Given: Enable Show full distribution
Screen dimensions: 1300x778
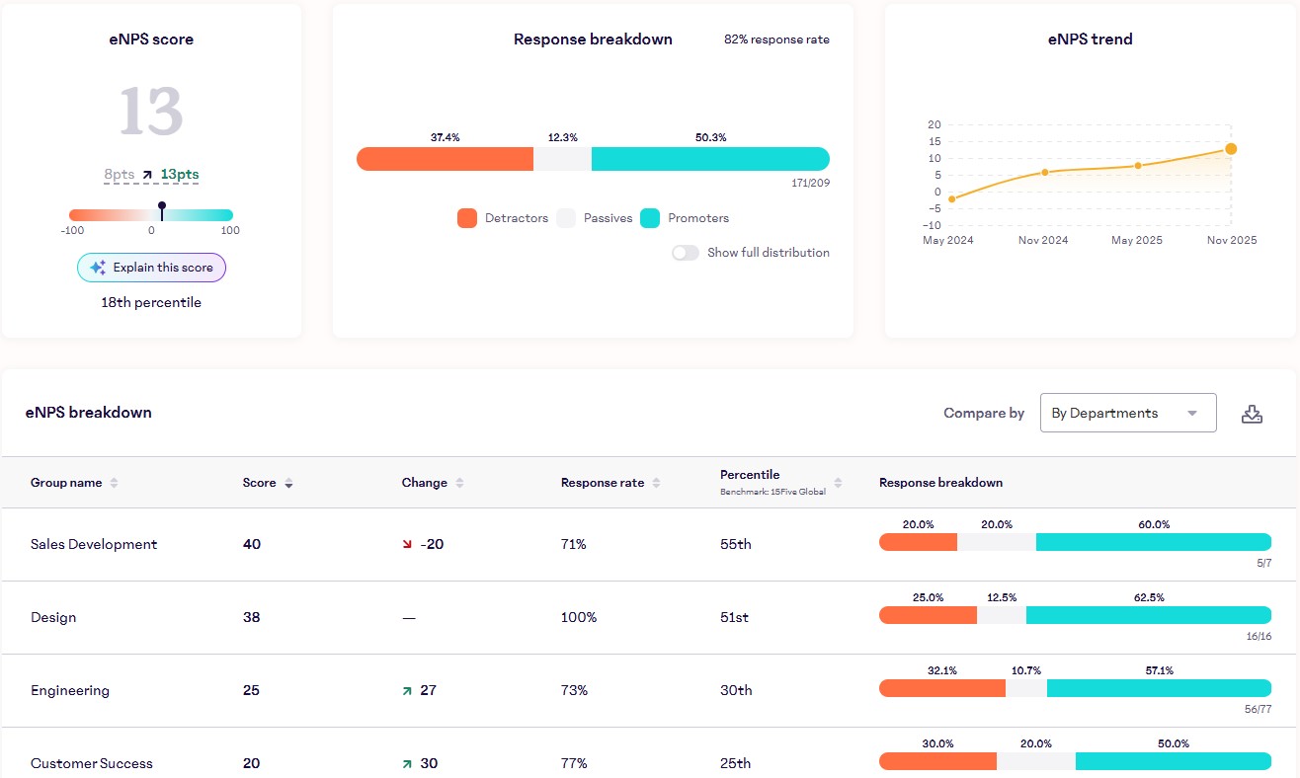Looking at the screenshot, I should click(x=686, y=252).
